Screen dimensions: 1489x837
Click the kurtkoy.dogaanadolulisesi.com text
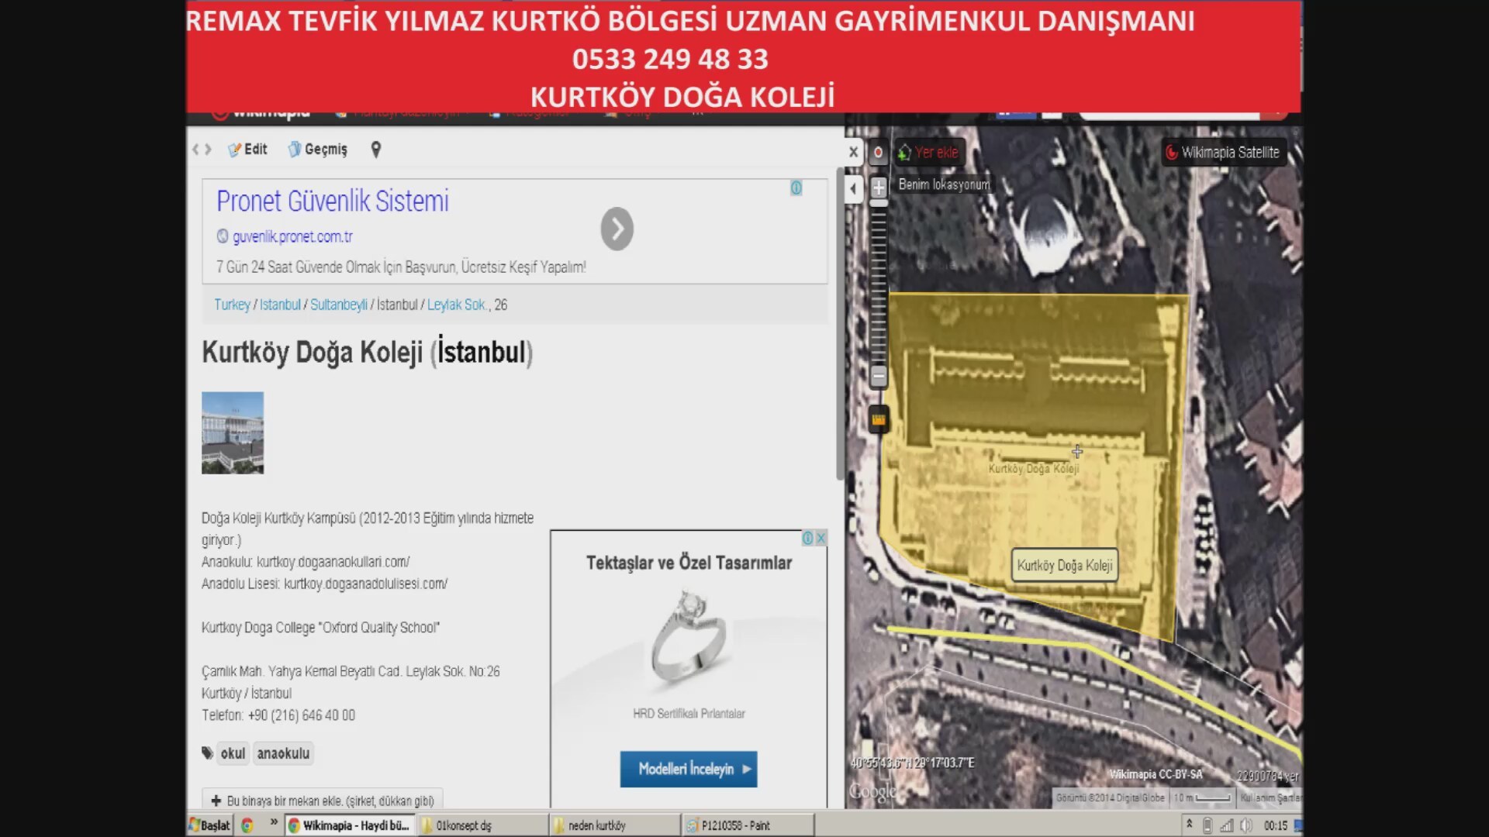click(x=365, y=584)
